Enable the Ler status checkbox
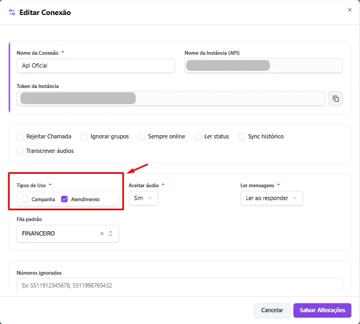 click(198, 137)
